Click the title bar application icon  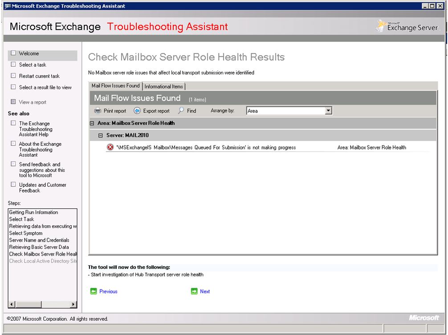point(8,6)
